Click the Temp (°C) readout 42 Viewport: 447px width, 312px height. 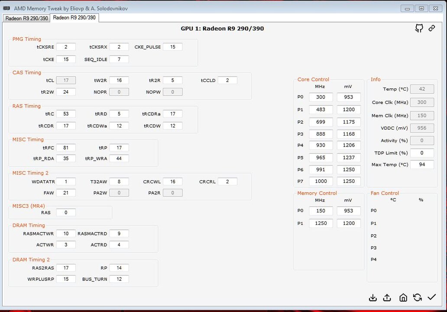coord(422,89)
